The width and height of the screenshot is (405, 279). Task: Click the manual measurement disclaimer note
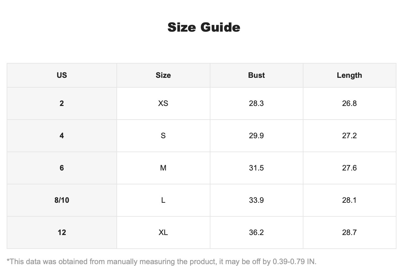click(161, 262)
